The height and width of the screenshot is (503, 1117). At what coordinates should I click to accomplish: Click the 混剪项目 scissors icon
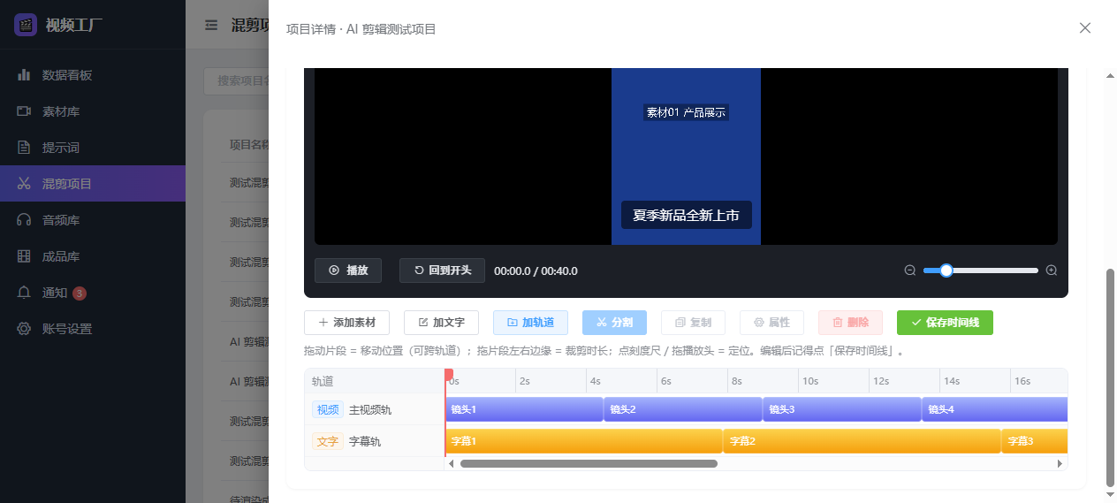24,184
